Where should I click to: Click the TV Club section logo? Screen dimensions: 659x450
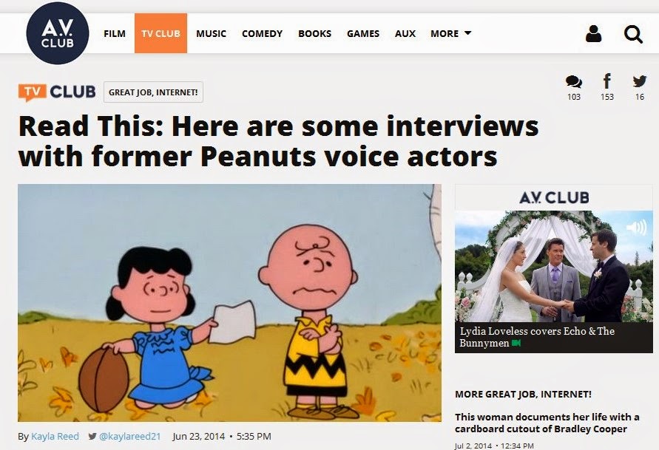57,92
